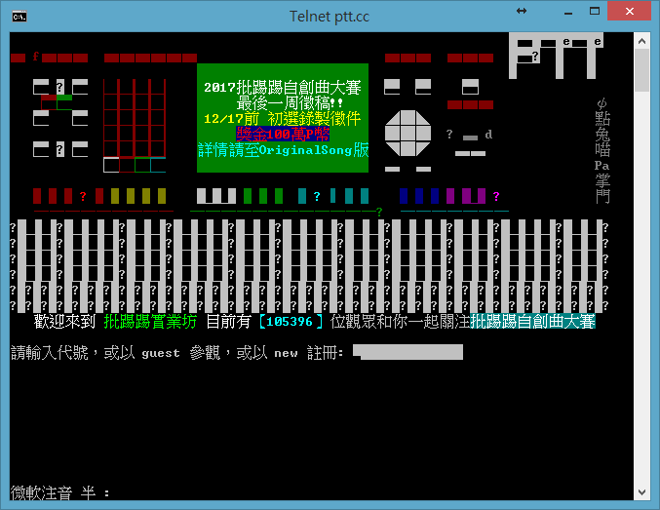The height and width of the screenshot is (510, 660).
Task: Click the vertical scrollbar thumb
Action: tap(641, 70)
